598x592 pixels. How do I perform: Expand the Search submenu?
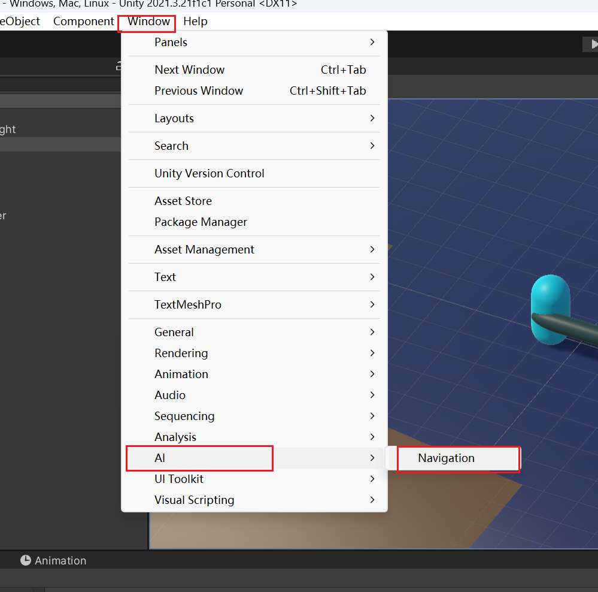tap(254, 146)
